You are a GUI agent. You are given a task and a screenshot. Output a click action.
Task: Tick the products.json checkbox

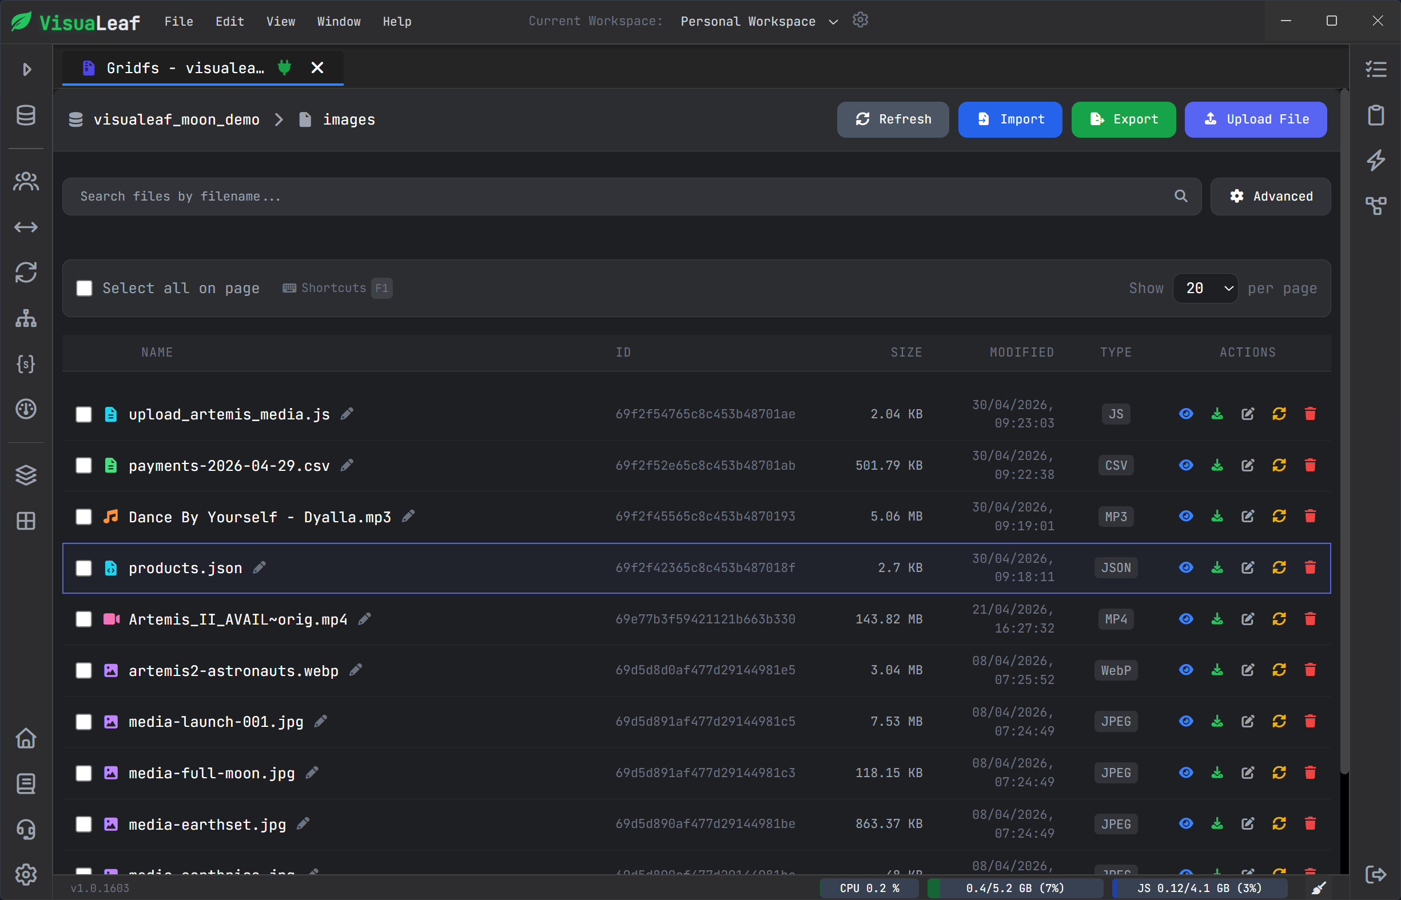tap(83, 568)
